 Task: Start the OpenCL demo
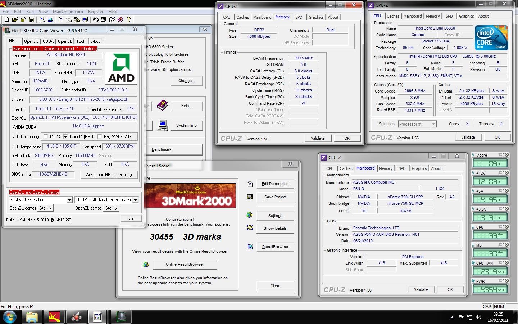pyautogui.click(x=111, y=208)
